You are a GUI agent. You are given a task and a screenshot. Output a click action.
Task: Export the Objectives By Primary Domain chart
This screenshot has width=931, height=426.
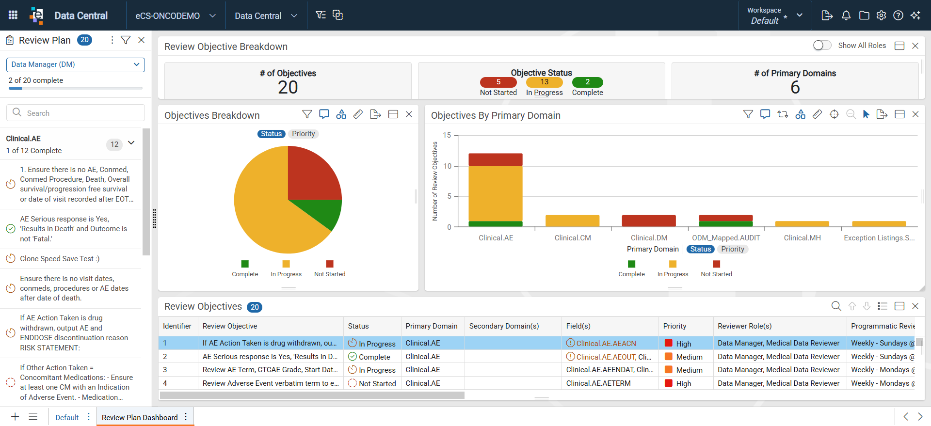tap(882, 114)
